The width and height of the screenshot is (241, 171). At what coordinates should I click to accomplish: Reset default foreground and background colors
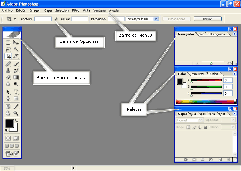pyautogui.click(x=6, y=130)
